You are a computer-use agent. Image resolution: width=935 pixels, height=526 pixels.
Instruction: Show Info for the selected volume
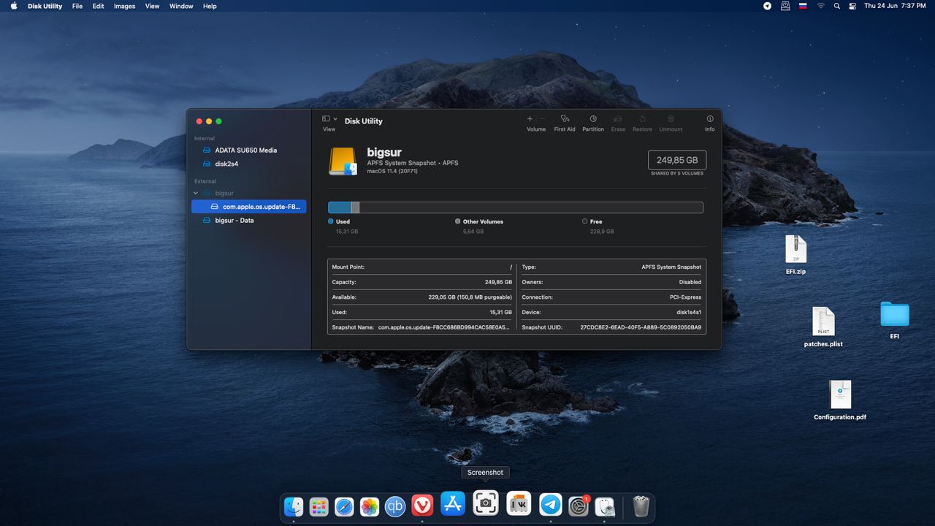[709, 118]
